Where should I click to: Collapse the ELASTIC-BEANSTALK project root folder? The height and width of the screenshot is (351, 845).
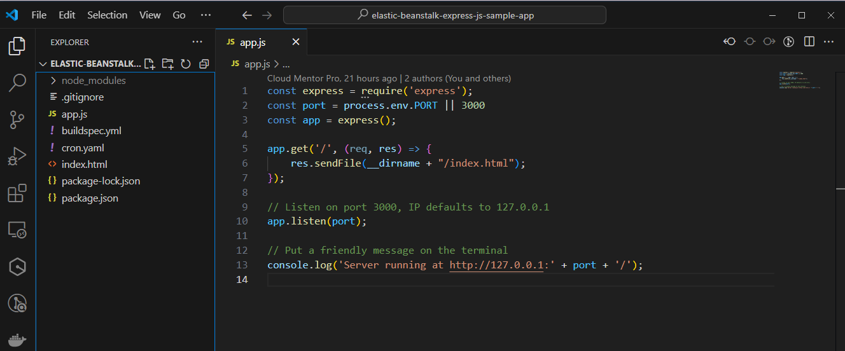click(43, 64)
